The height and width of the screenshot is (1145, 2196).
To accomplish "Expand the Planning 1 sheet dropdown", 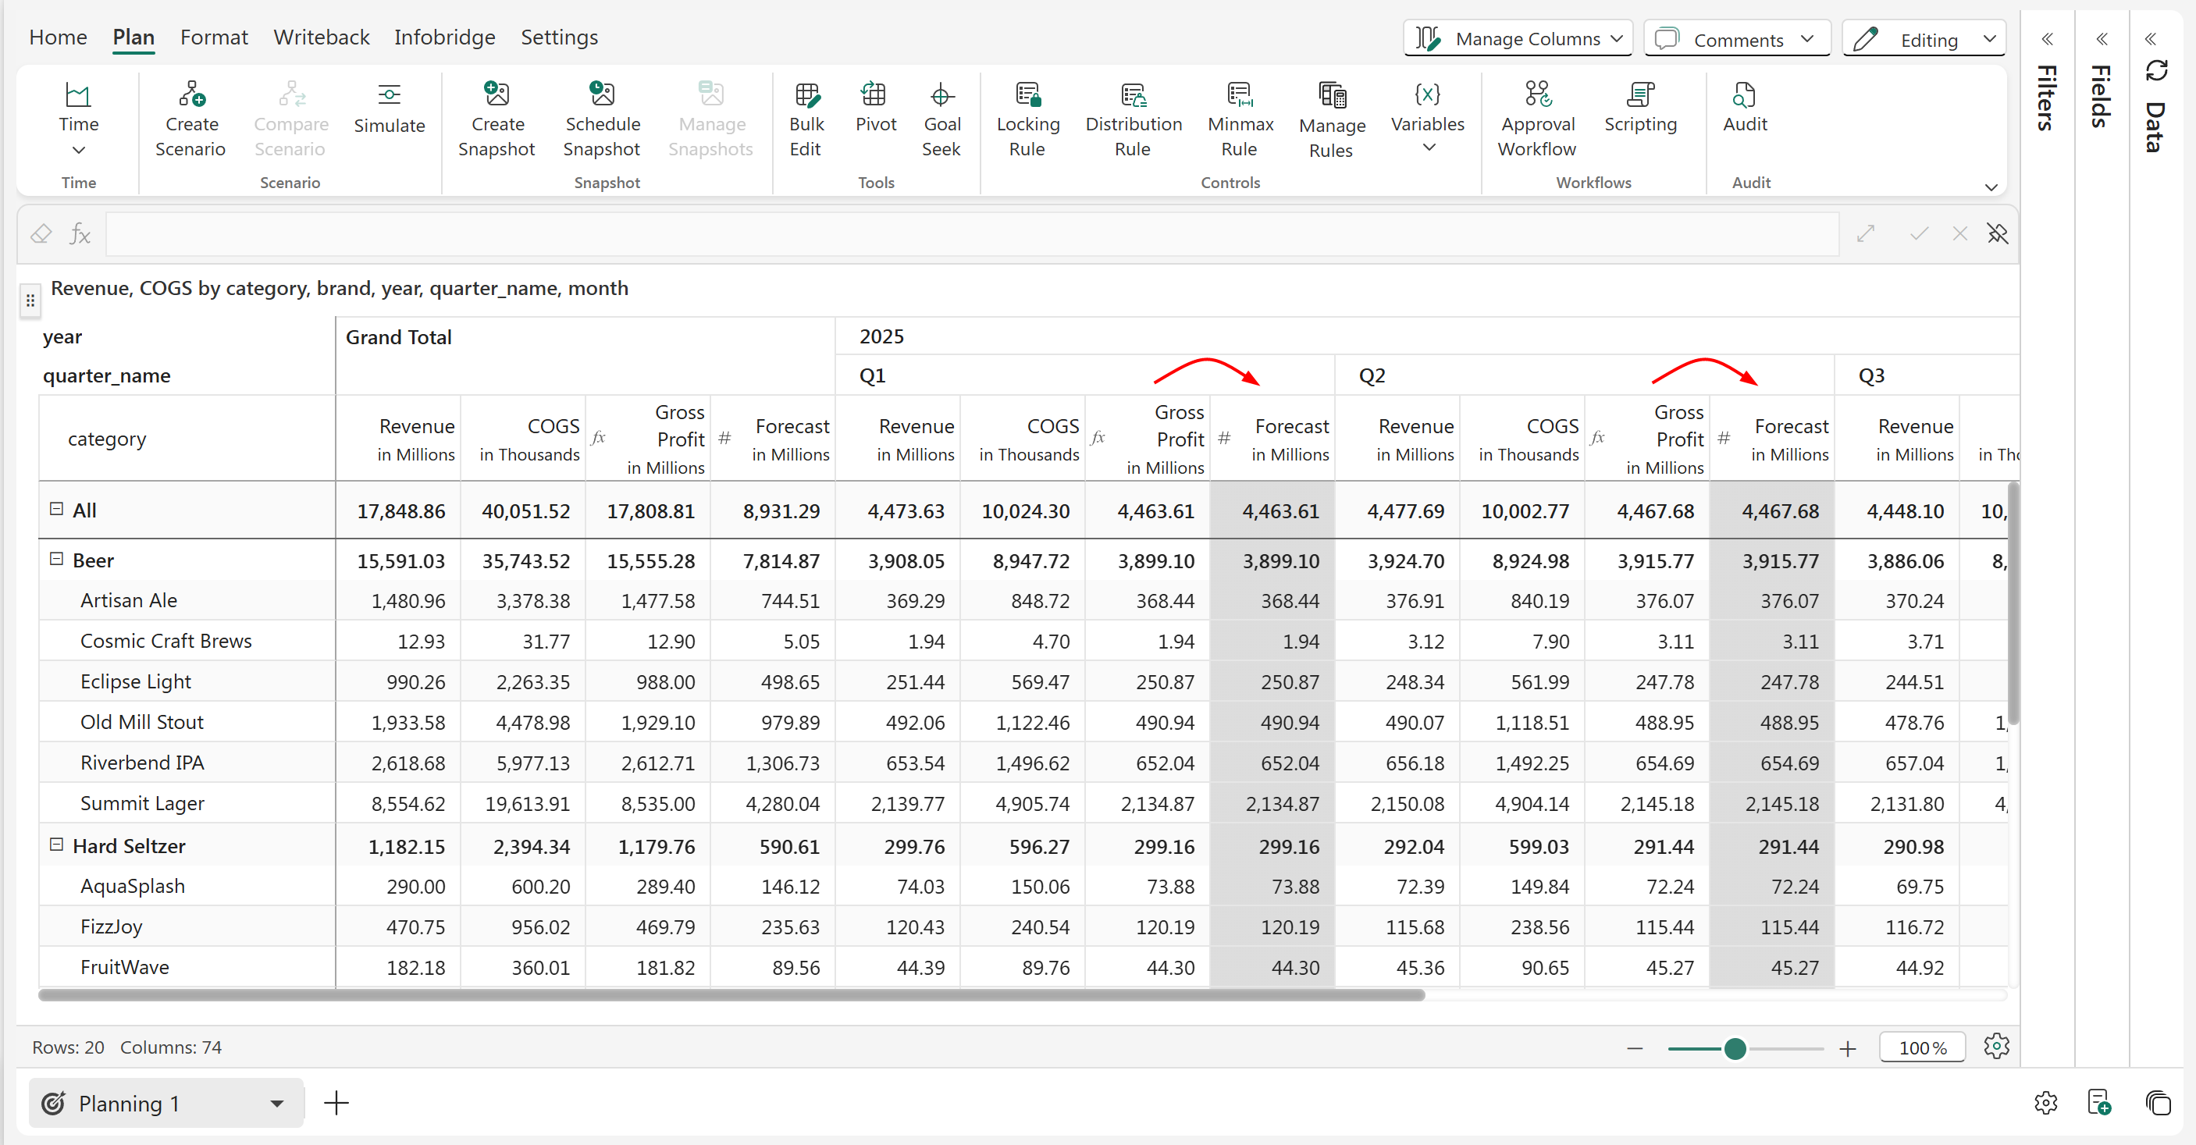I will tap(276, 1103).
